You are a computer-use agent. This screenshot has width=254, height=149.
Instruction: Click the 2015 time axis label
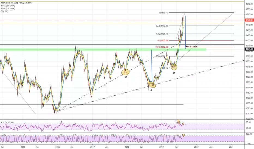23,147
